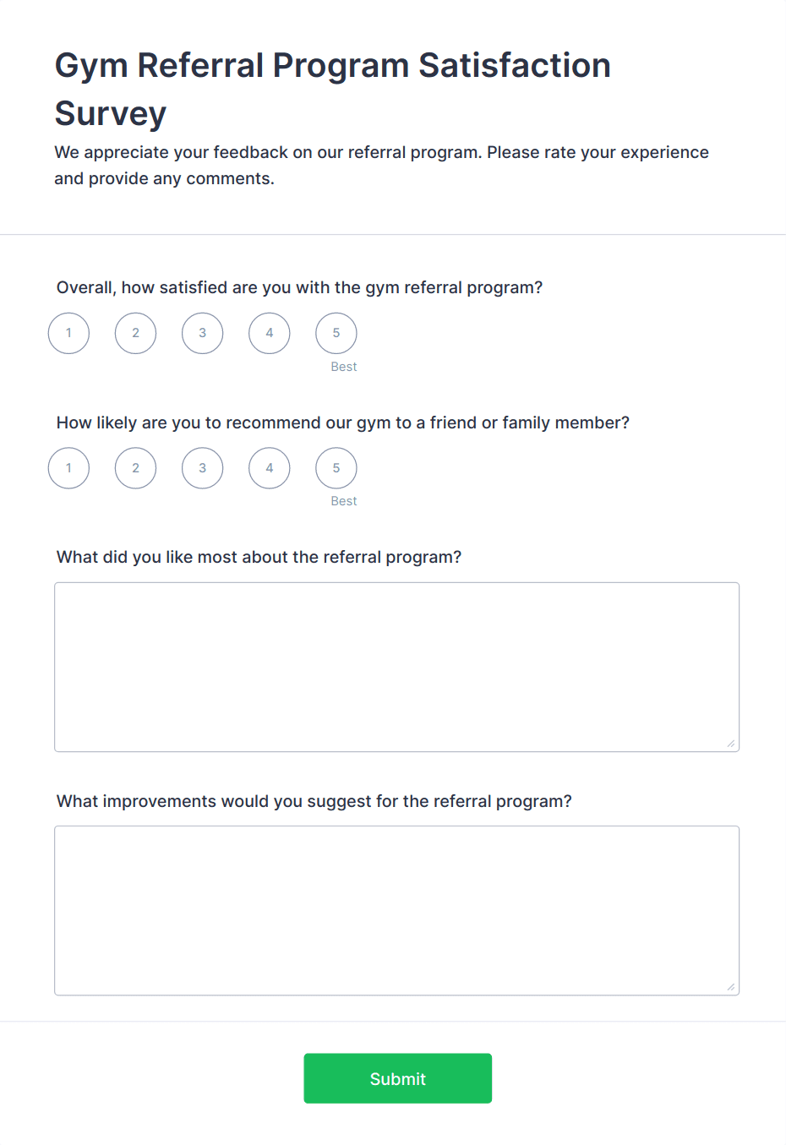Screen dimensions: 786x1145
Task: Select rating 5 labeled Best for overall satisfaction
Action: click(x=336, y=333)
